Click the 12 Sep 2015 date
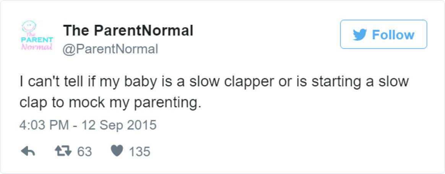This screenshot has height=174, width=445. 119,125
